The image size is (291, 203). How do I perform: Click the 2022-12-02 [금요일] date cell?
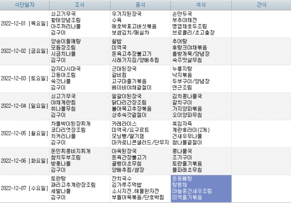[x=25, y=51]
